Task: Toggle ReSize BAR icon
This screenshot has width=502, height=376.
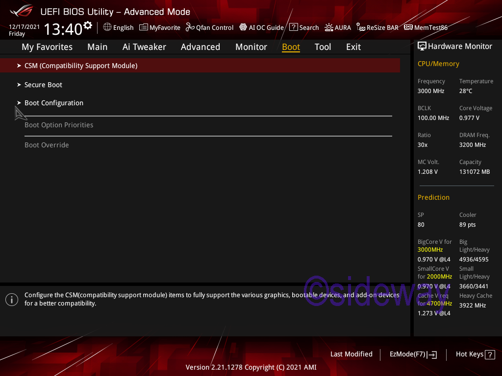Action: (361, 27)
